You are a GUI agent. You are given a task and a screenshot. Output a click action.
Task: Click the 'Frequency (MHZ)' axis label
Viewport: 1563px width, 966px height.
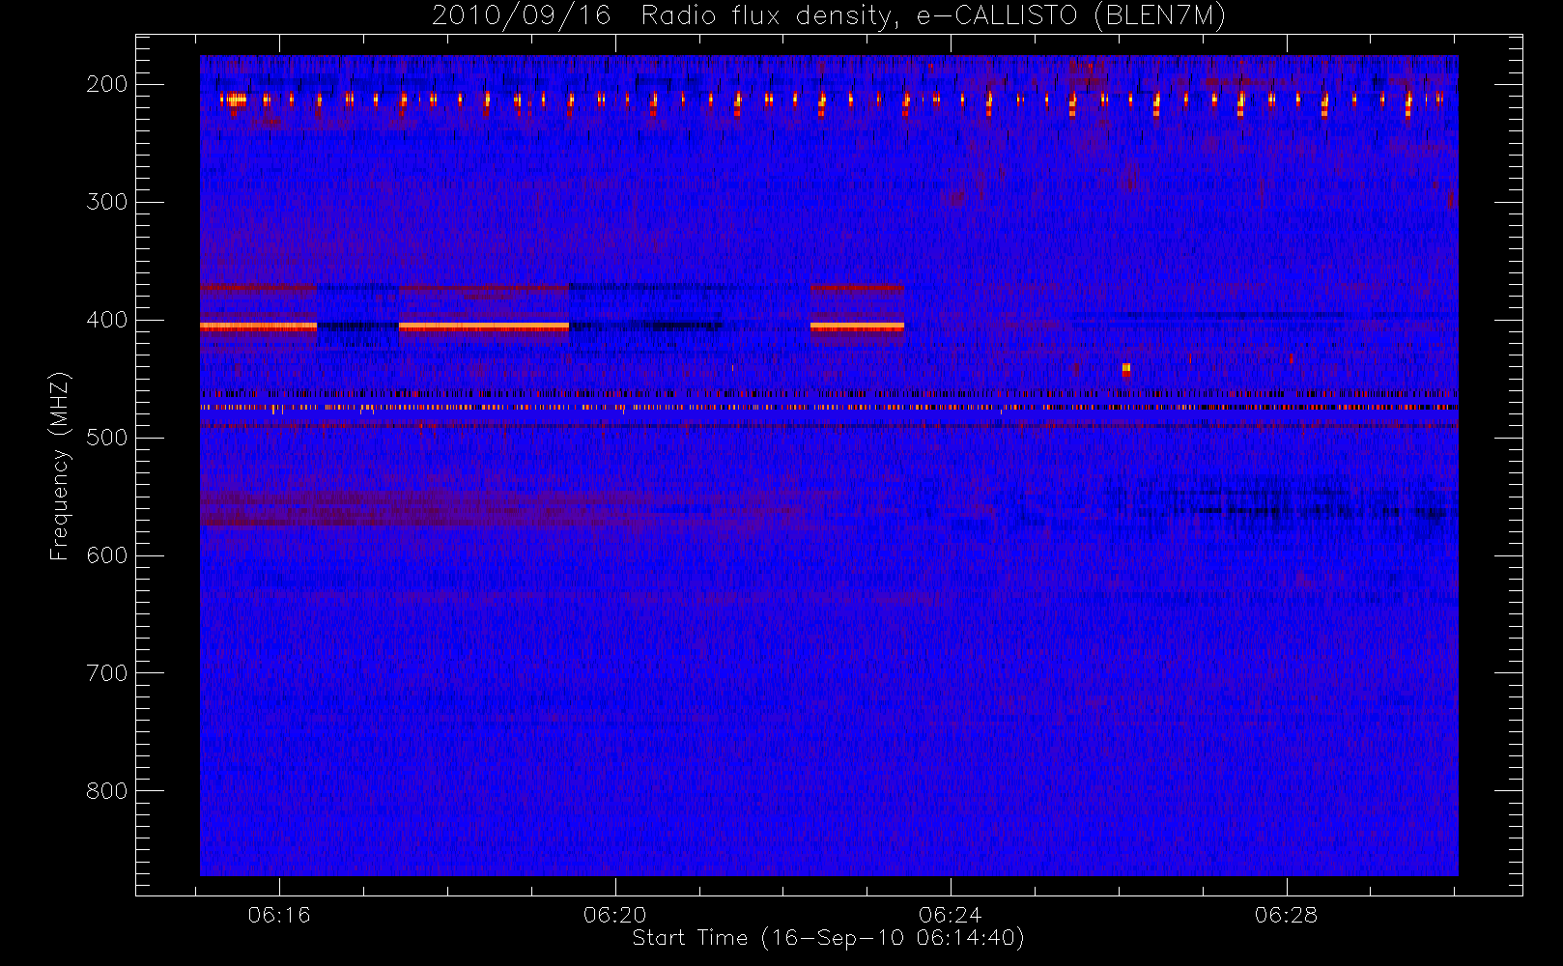60,466
